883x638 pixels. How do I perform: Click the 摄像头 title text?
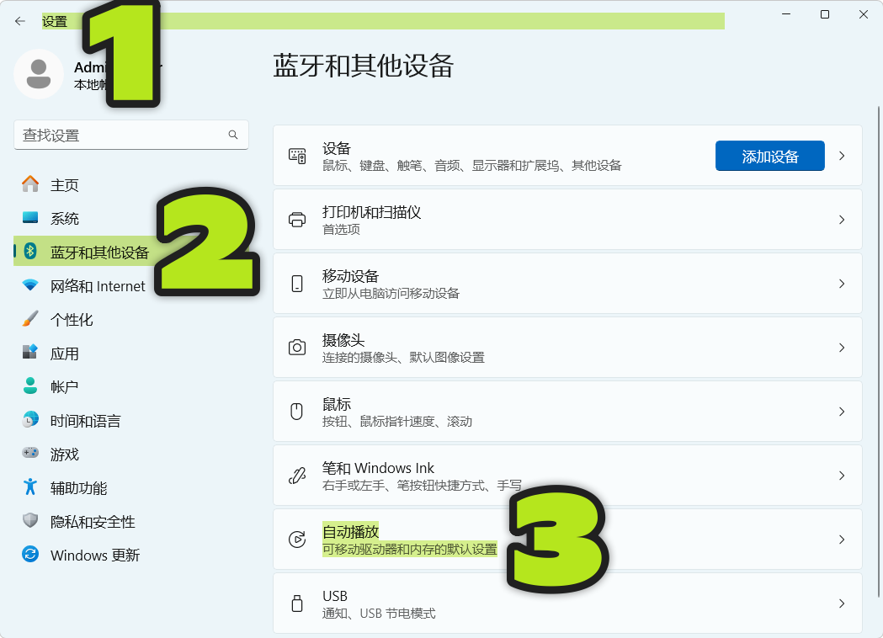[343, 340]
